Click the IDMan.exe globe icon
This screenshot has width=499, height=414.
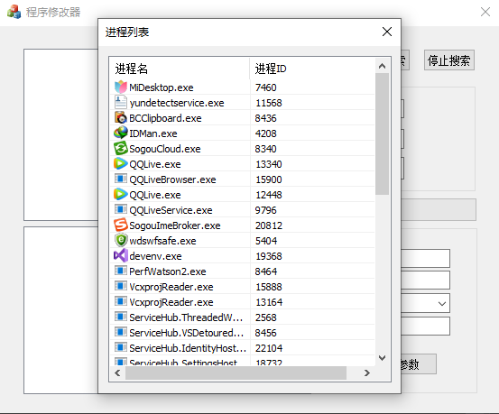(121, 133)
